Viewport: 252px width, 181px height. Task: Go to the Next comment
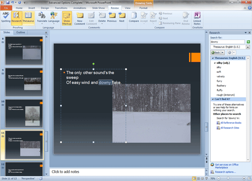[x=122, y=17]
